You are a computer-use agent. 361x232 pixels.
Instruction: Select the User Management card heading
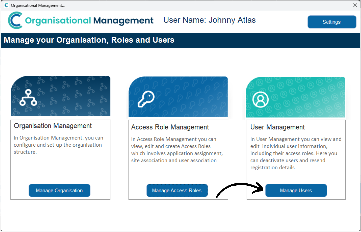click(277, 127)
